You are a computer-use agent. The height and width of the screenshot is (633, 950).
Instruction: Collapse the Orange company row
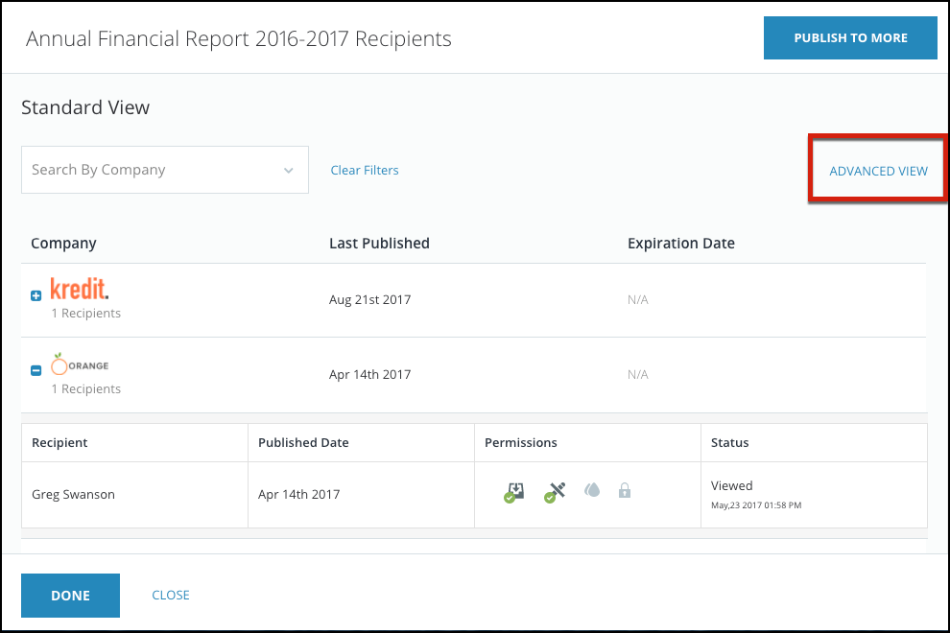coord(36,370)
